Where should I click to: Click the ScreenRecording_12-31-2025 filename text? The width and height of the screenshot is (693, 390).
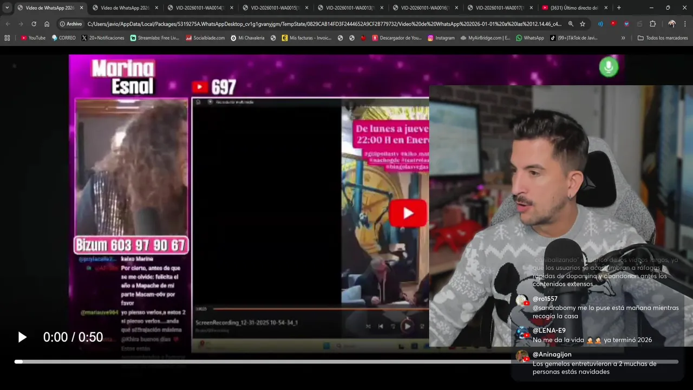(246, 323)
